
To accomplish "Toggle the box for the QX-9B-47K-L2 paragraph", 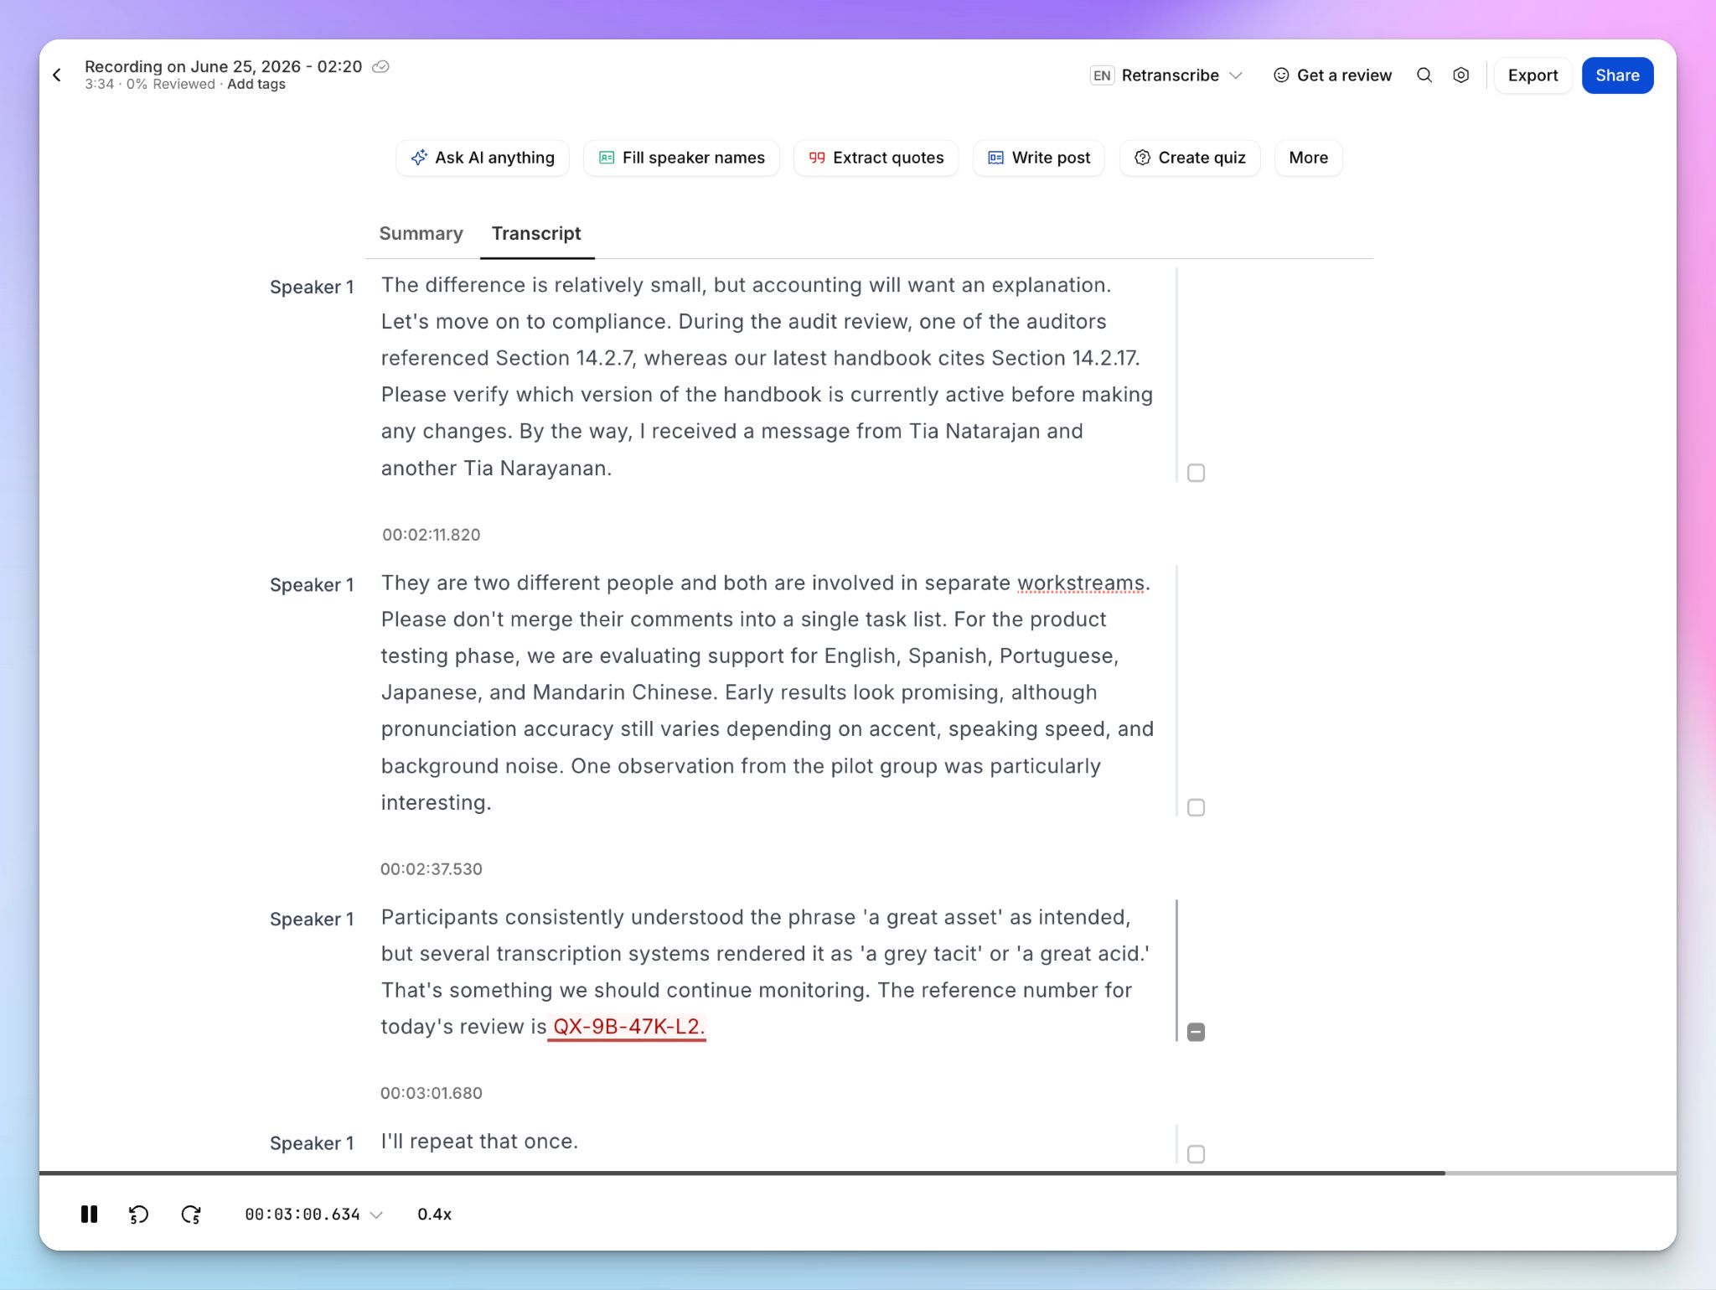I will point(1196,1032).
